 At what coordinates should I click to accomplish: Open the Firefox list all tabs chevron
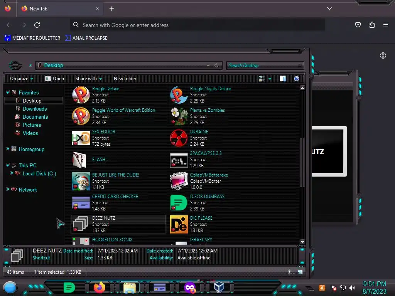click(x=329, y=8)
